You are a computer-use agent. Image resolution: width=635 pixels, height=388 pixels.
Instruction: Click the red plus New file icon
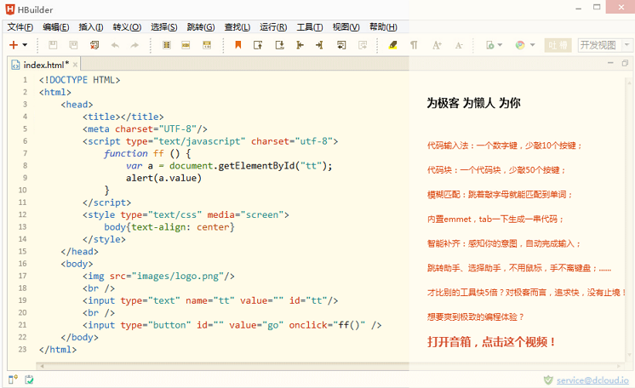[x=14, y=45]
